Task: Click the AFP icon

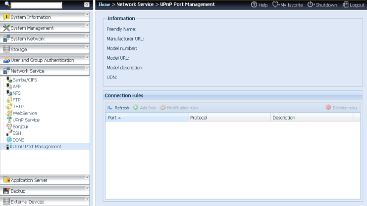Action: click(9, 86)
